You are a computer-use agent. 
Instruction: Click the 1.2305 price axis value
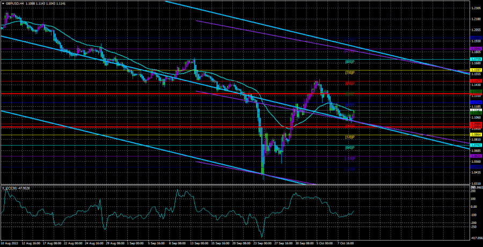[x=475, y=9]
